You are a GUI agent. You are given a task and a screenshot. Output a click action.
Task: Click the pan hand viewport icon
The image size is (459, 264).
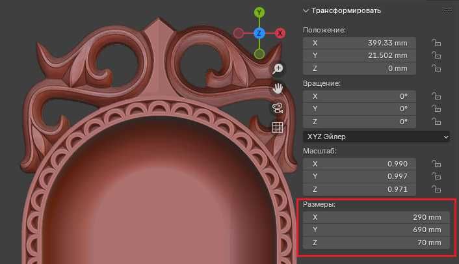pyautogui.click(x=278, y=88)
